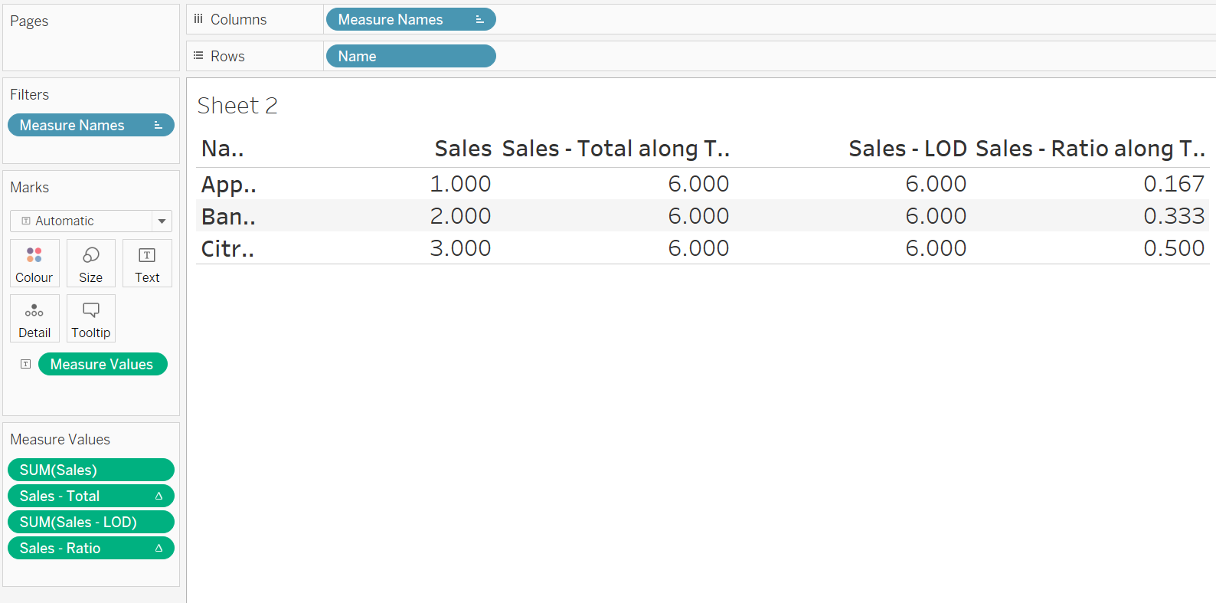The image size is (1216, 603).
Task: Click sort icon on Columns Measure Names pill
Action: [479, 20]
